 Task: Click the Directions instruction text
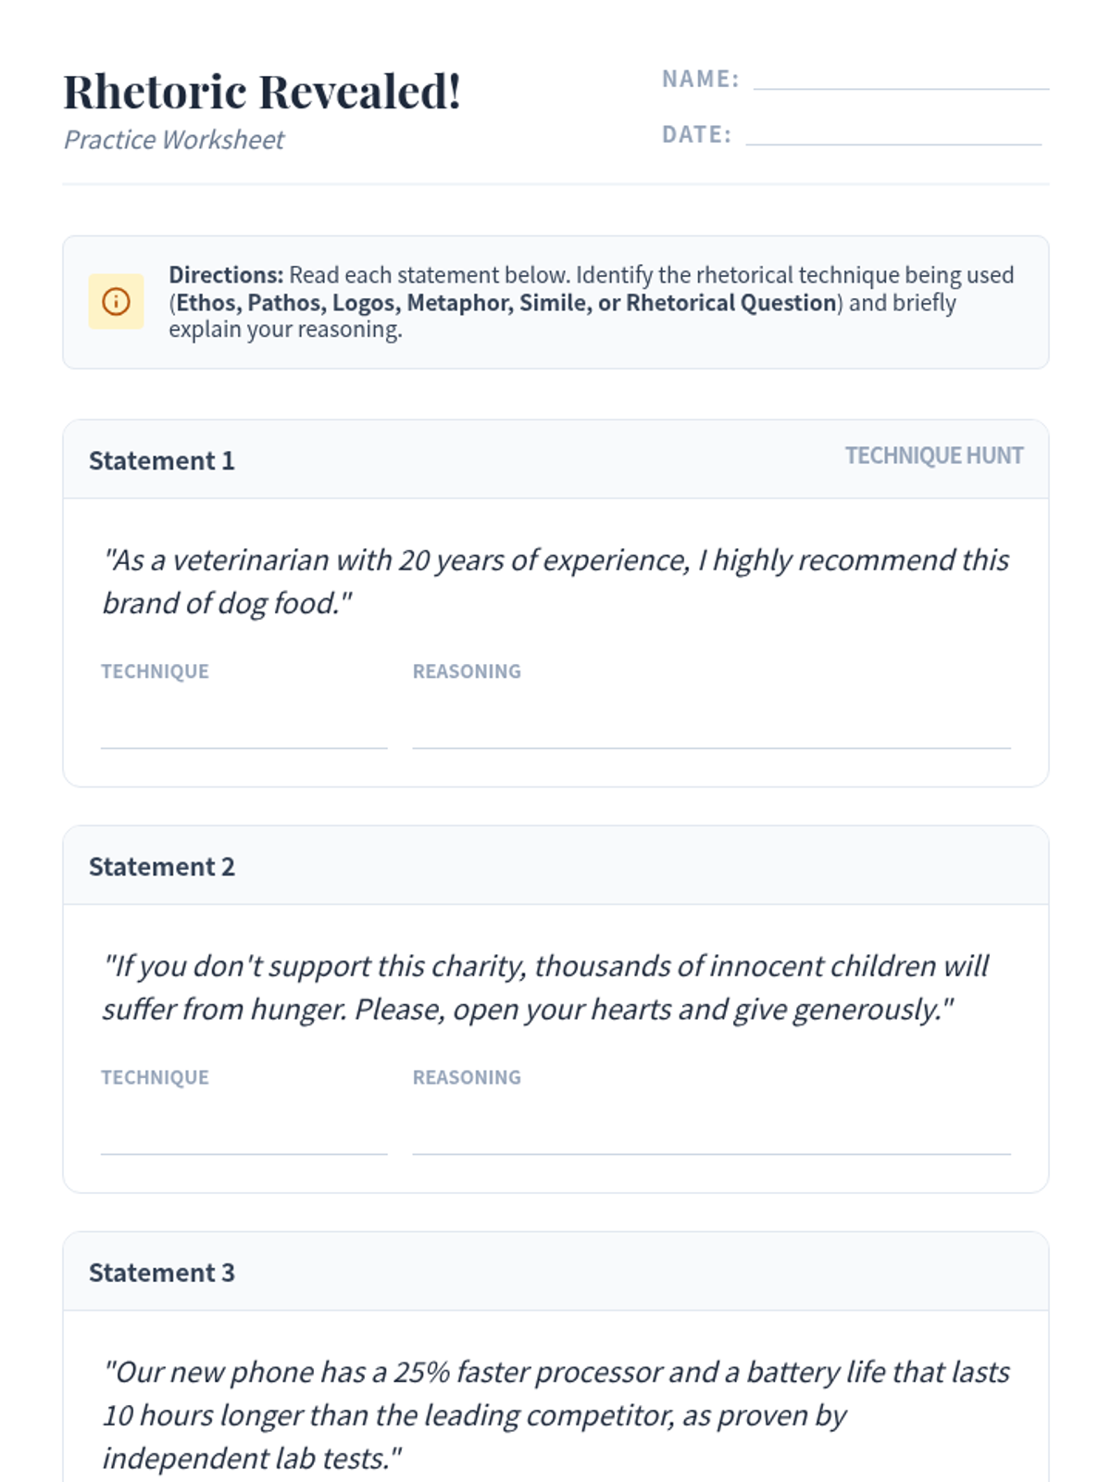(x=591, y=302)
